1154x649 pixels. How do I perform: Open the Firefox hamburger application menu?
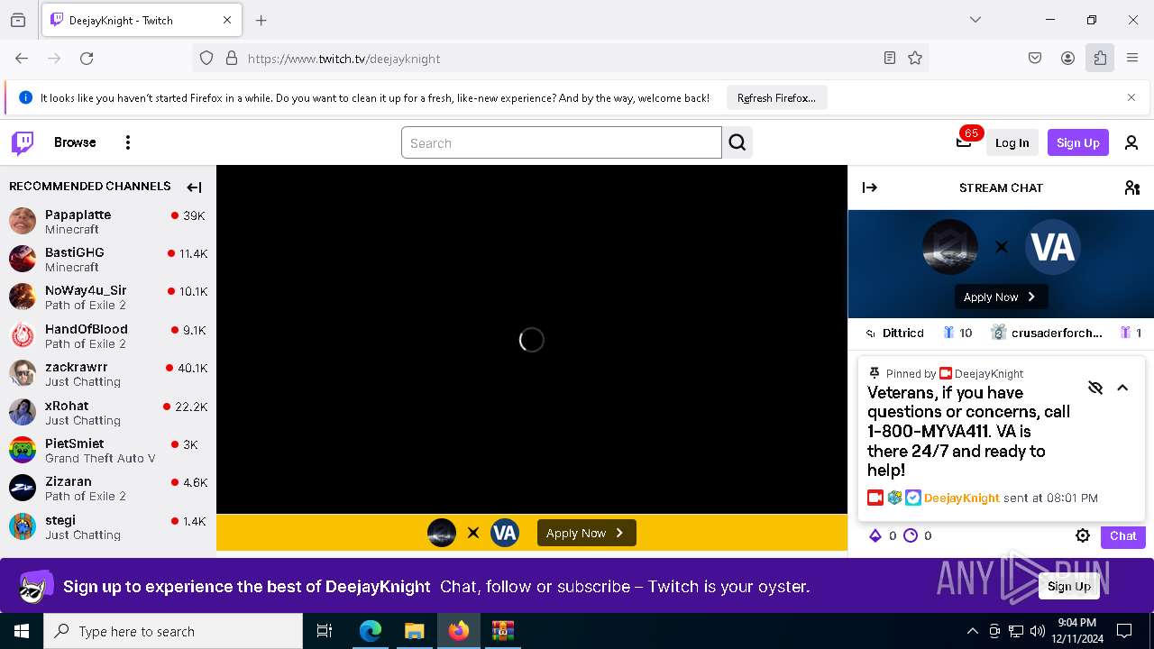click(x=1132, y=58)
